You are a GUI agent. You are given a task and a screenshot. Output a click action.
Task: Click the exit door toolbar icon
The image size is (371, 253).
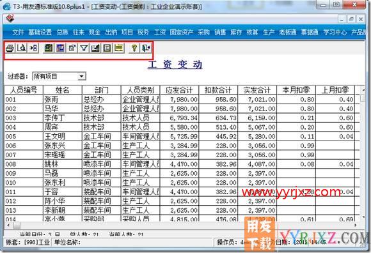pos(146,48)
